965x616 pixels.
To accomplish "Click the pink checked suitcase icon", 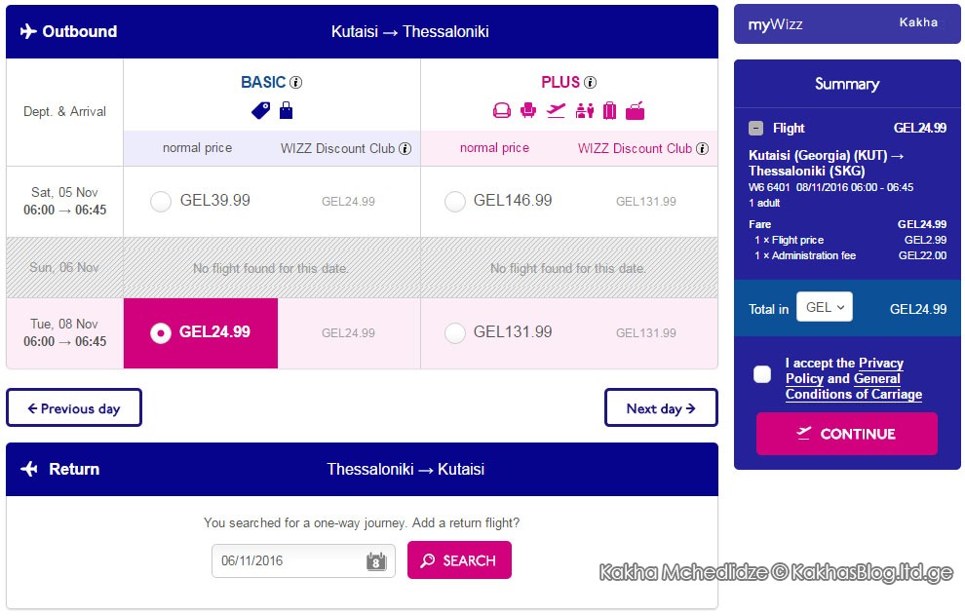I will 609,111.
